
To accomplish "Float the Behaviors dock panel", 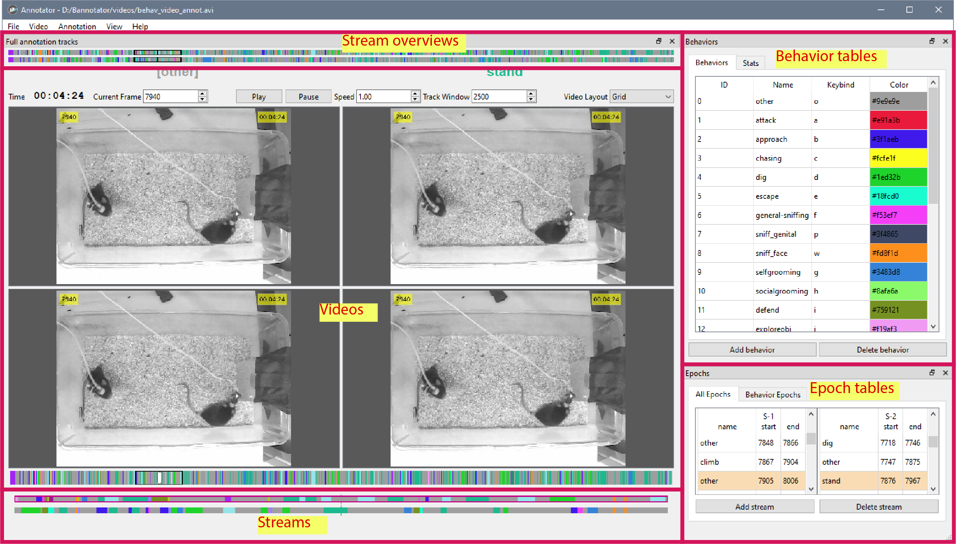I will [932, 41].
